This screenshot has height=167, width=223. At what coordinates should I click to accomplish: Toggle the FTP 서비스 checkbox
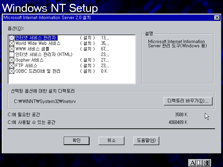pos(11,66)
